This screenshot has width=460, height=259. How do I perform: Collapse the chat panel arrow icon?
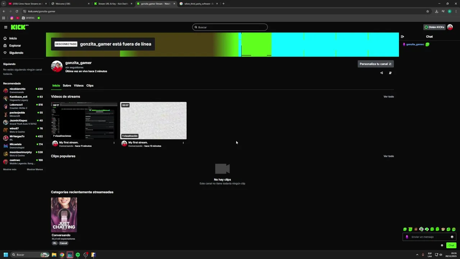click(402, 36)
